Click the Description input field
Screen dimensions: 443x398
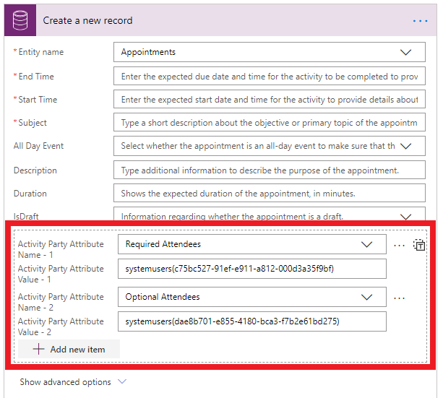[269, 170]
